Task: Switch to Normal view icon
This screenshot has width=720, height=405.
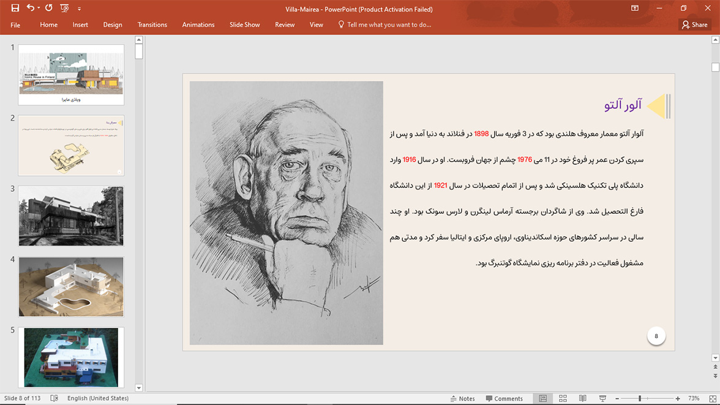Action: [x=542, y=398]
